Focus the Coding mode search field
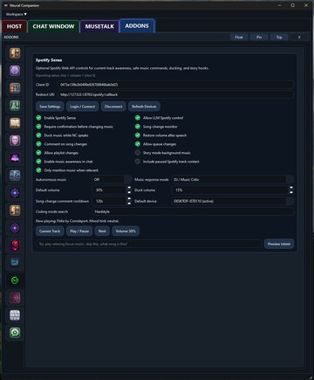314x380 pixels. (193, 211)
